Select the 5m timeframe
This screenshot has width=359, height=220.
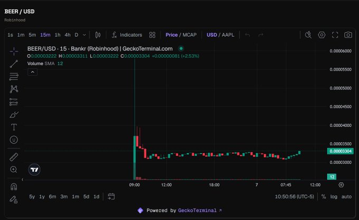point(32,35)
